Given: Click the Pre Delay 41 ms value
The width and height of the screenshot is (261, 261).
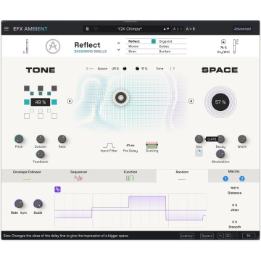Looking at the screenshot, I should point(130,146).
